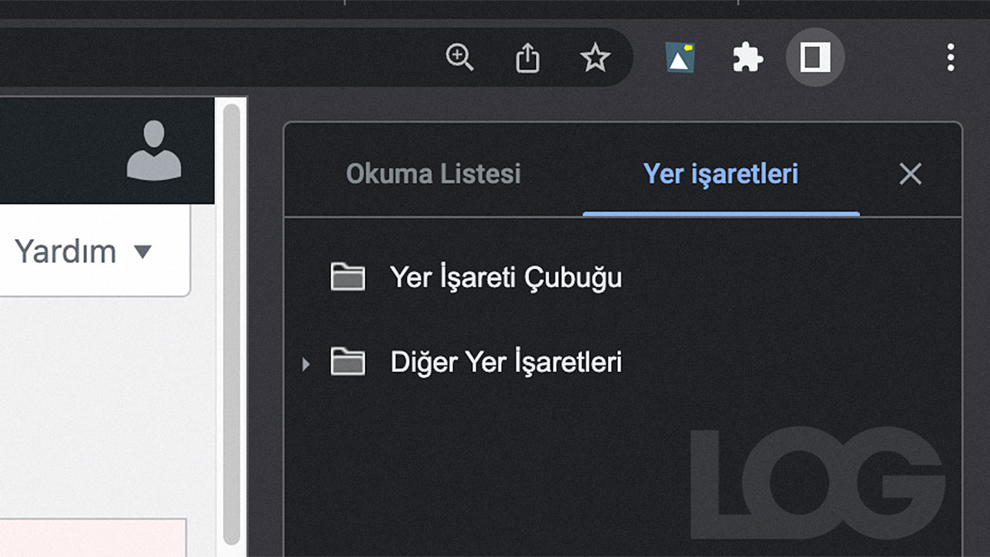Click the zoom magnifier icon in address bar
This screenshot has width=990, height=557.
point(459,57)
